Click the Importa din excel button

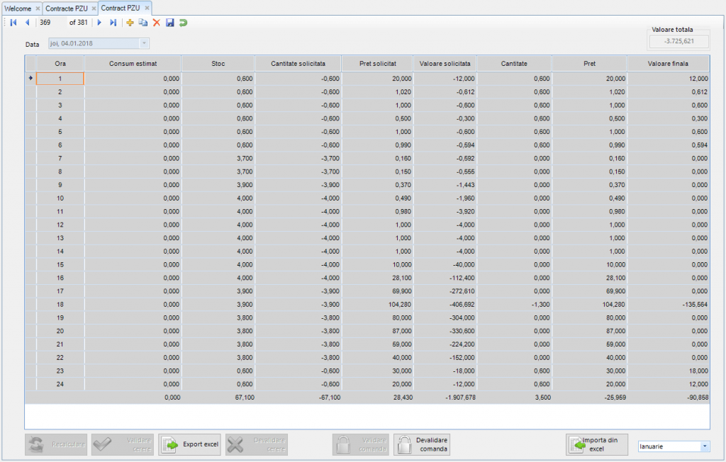(x=597, y=444)
